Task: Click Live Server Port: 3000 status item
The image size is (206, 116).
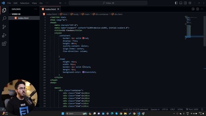Action: click(x=192, y=110)
